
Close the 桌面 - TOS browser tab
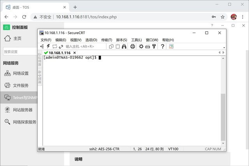click(65, 7)
